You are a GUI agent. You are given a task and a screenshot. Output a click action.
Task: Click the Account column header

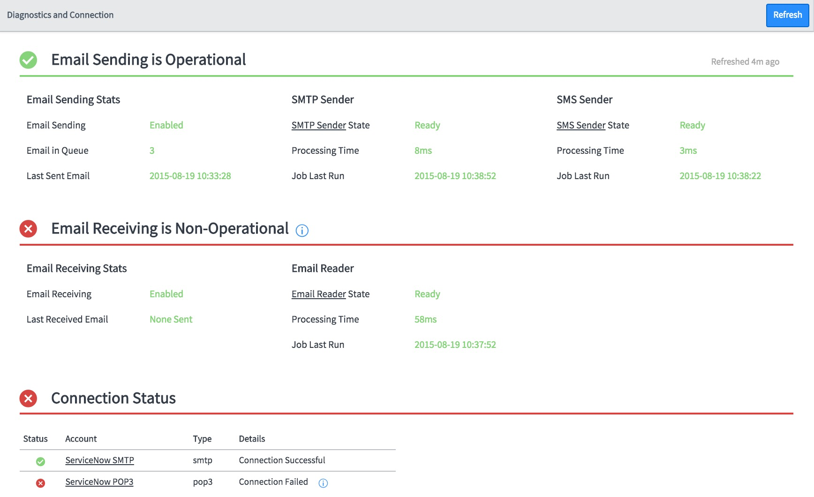[81, 439]
